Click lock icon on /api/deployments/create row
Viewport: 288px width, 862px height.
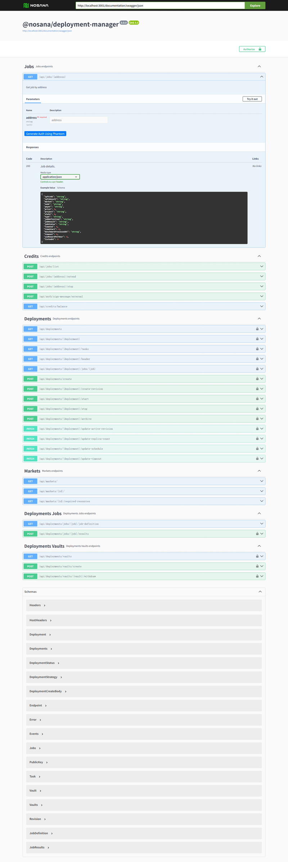pyautogui.click(x=257, y=379)
